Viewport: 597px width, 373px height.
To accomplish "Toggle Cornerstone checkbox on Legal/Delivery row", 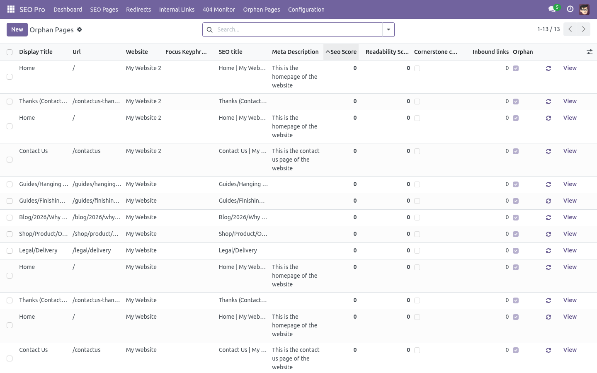I will [x=417, y=251].
